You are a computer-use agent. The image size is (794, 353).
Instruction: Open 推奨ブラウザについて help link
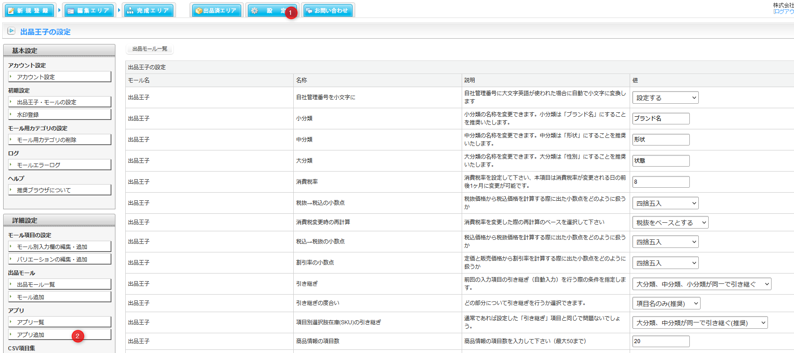pyautogui.click(x=60, y=190)
